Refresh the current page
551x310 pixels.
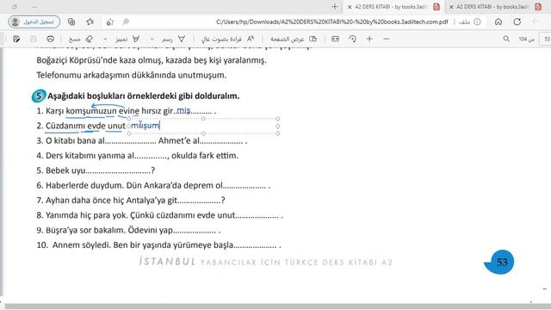517,22
